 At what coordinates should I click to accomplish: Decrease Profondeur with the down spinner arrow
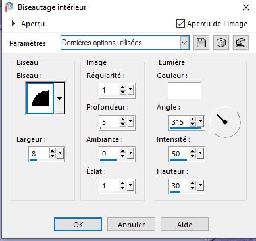(122, 124)
